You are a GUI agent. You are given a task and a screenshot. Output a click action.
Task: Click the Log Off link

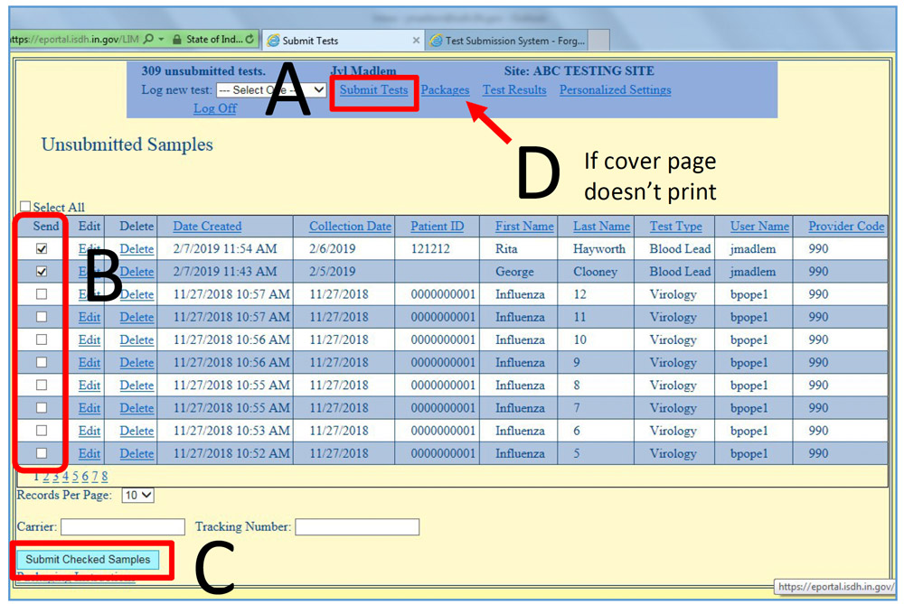215,108
